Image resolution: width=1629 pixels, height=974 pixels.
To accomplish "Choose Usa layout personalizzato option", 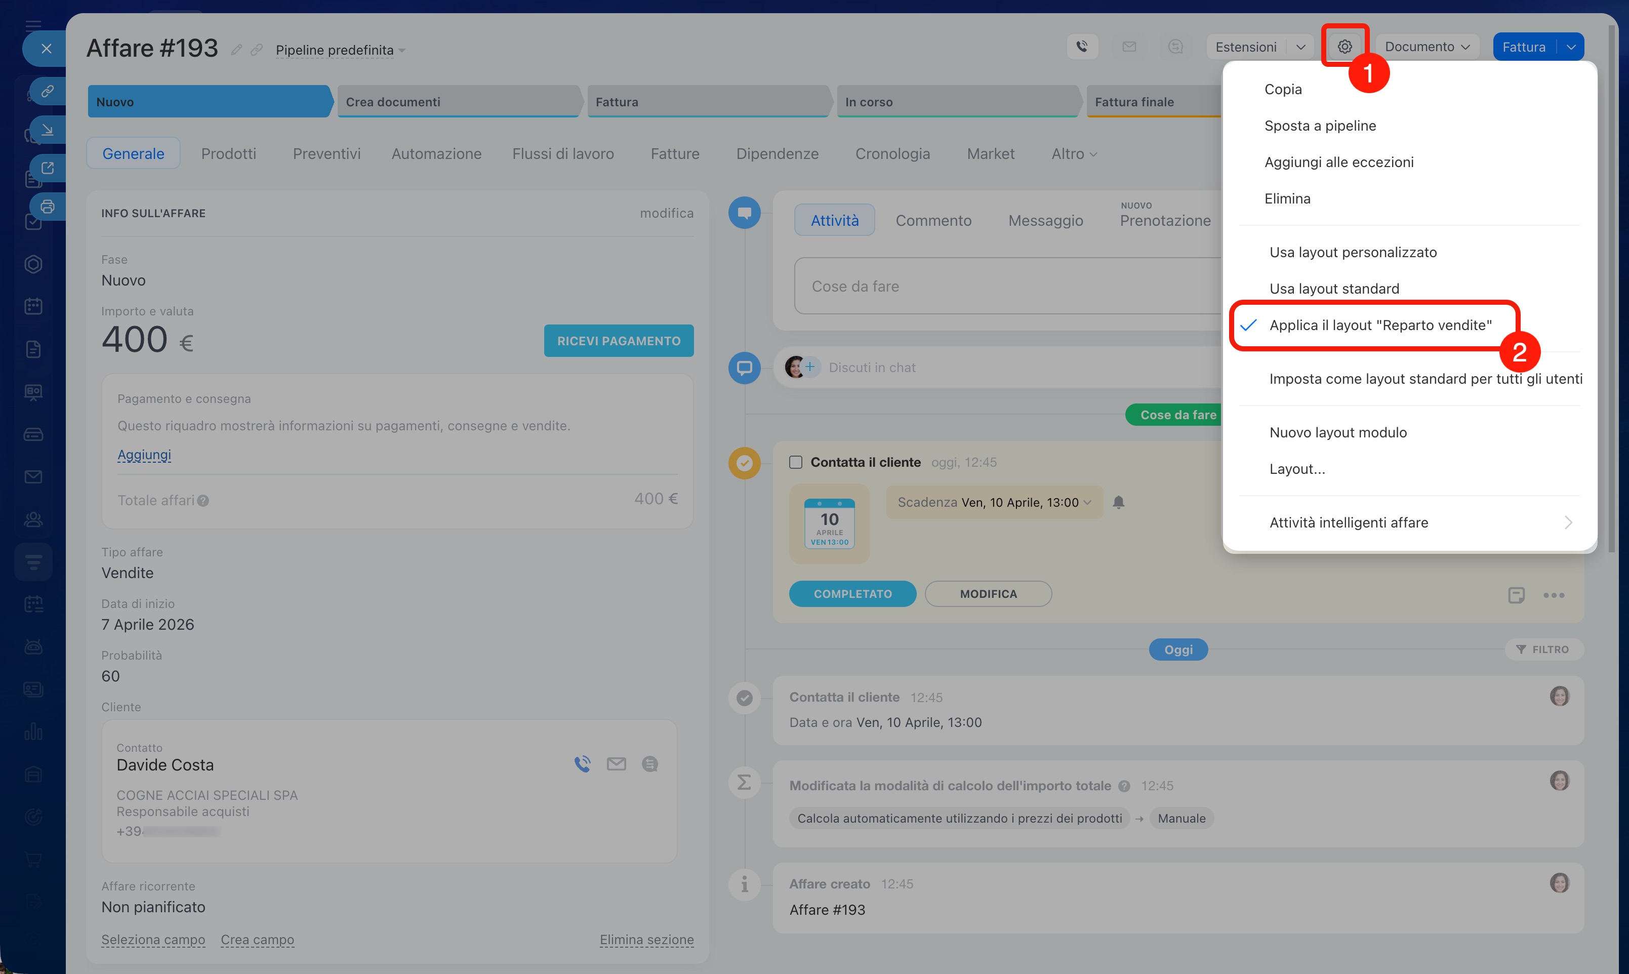I will point(1353,252).
